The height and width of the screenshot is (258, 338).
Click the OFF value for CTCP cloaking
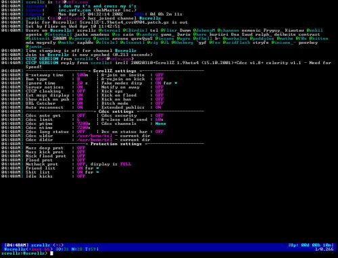click(x=81, y=91)
